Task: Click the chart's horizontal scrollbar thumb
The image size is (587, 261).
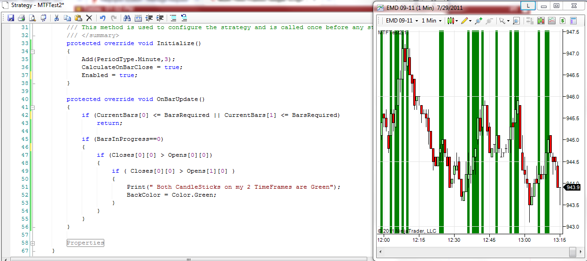Action: [572, 252]
